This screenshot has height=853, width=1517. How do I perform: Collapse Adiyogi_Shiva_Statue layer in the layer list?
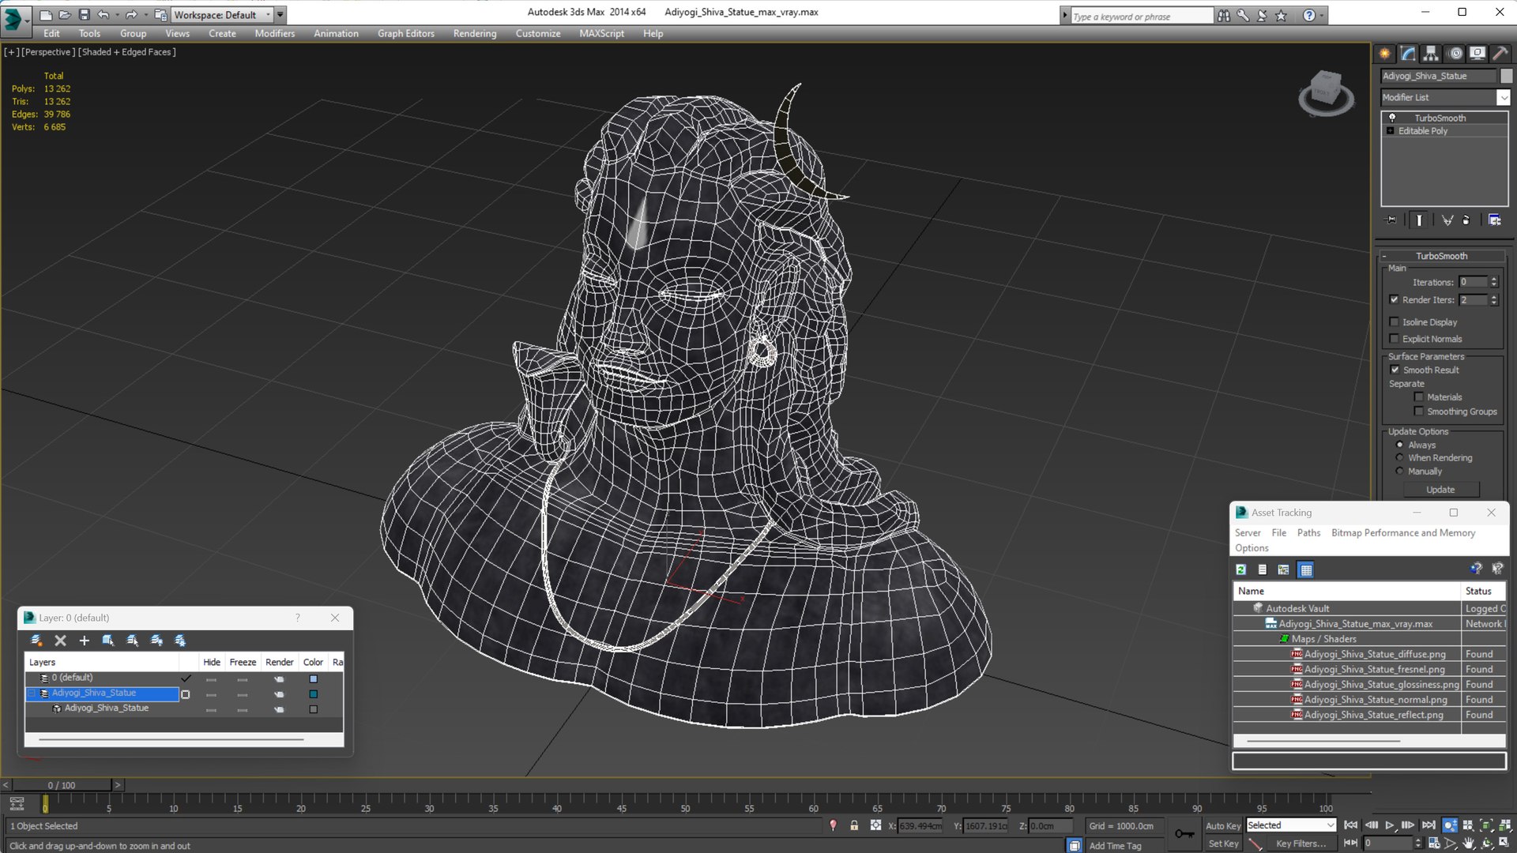(32, 693)
